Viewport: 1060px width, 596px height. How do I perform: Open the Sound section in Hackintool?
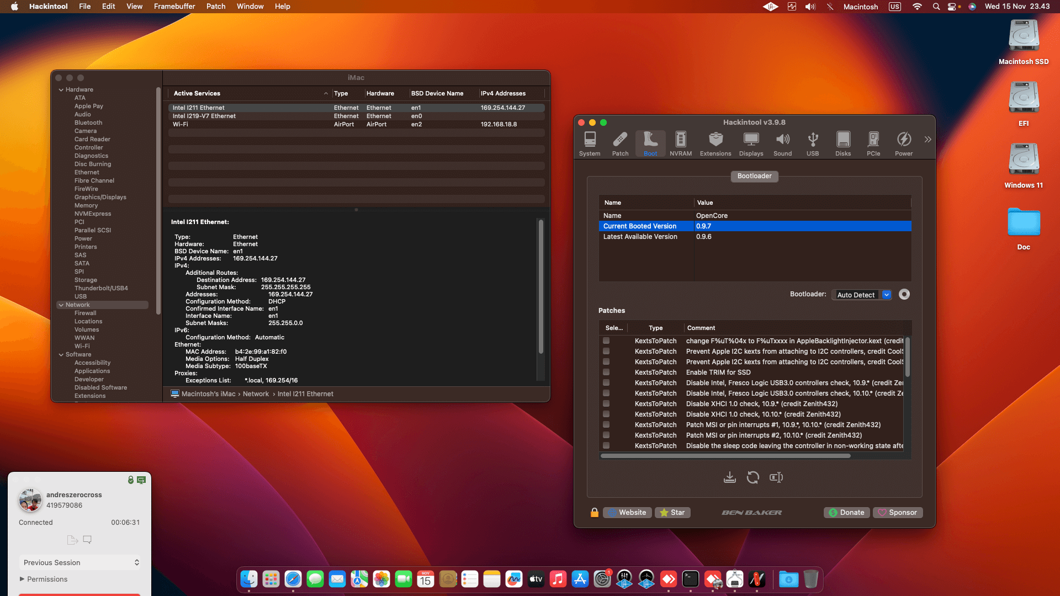pyautogui.click(x=782, y=144)
